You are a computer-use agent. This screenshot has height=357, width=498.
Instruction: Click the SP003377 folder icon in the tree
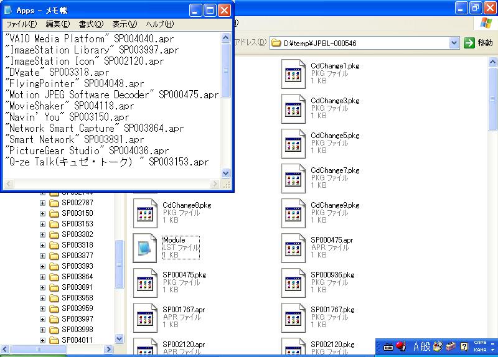tap(54, 256)
